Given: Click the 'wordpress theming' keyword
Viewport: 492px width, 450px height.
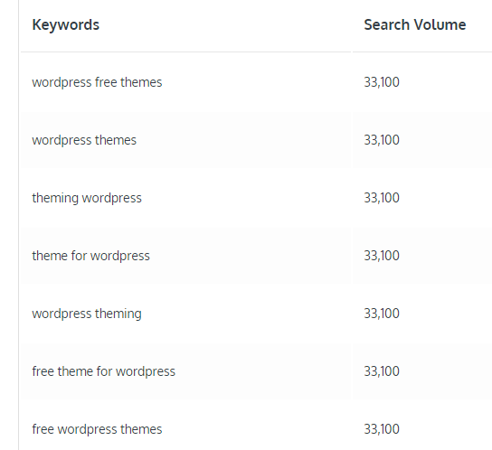Looking at the screenshot, I should click(x=87, y=314).
